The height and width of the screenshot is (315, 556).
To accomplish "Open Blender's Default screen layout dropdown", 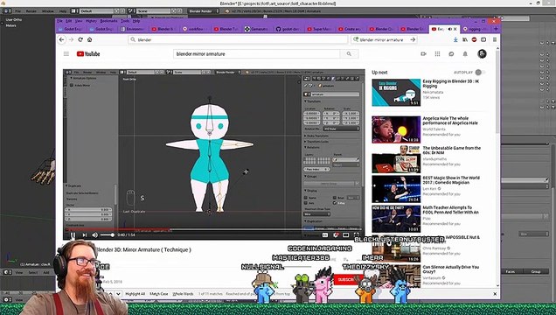I will pos(96,11).
